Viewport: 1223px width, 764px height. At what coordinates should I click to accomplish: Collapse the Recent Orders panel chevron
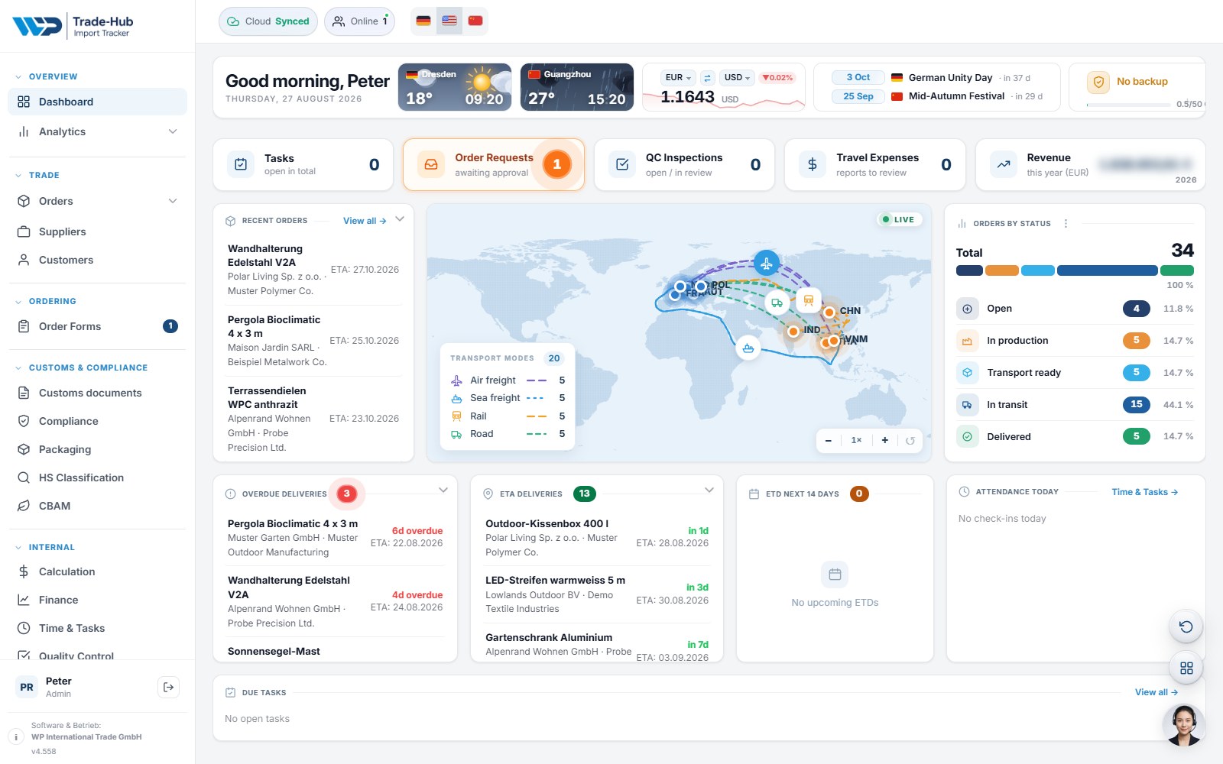[400, 219]
